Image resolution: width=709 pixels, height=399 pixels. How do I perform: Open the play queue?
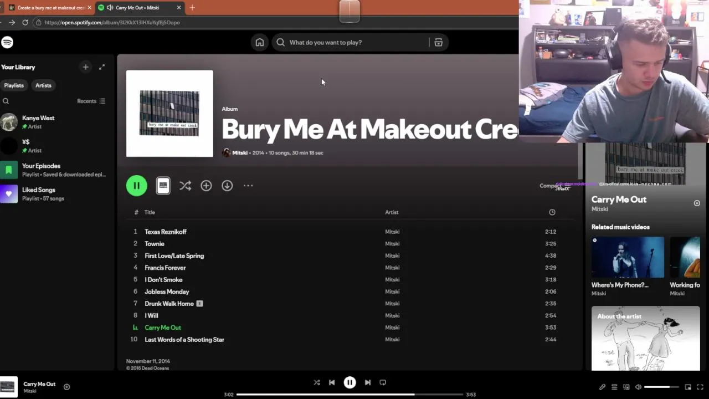[614, 387]
